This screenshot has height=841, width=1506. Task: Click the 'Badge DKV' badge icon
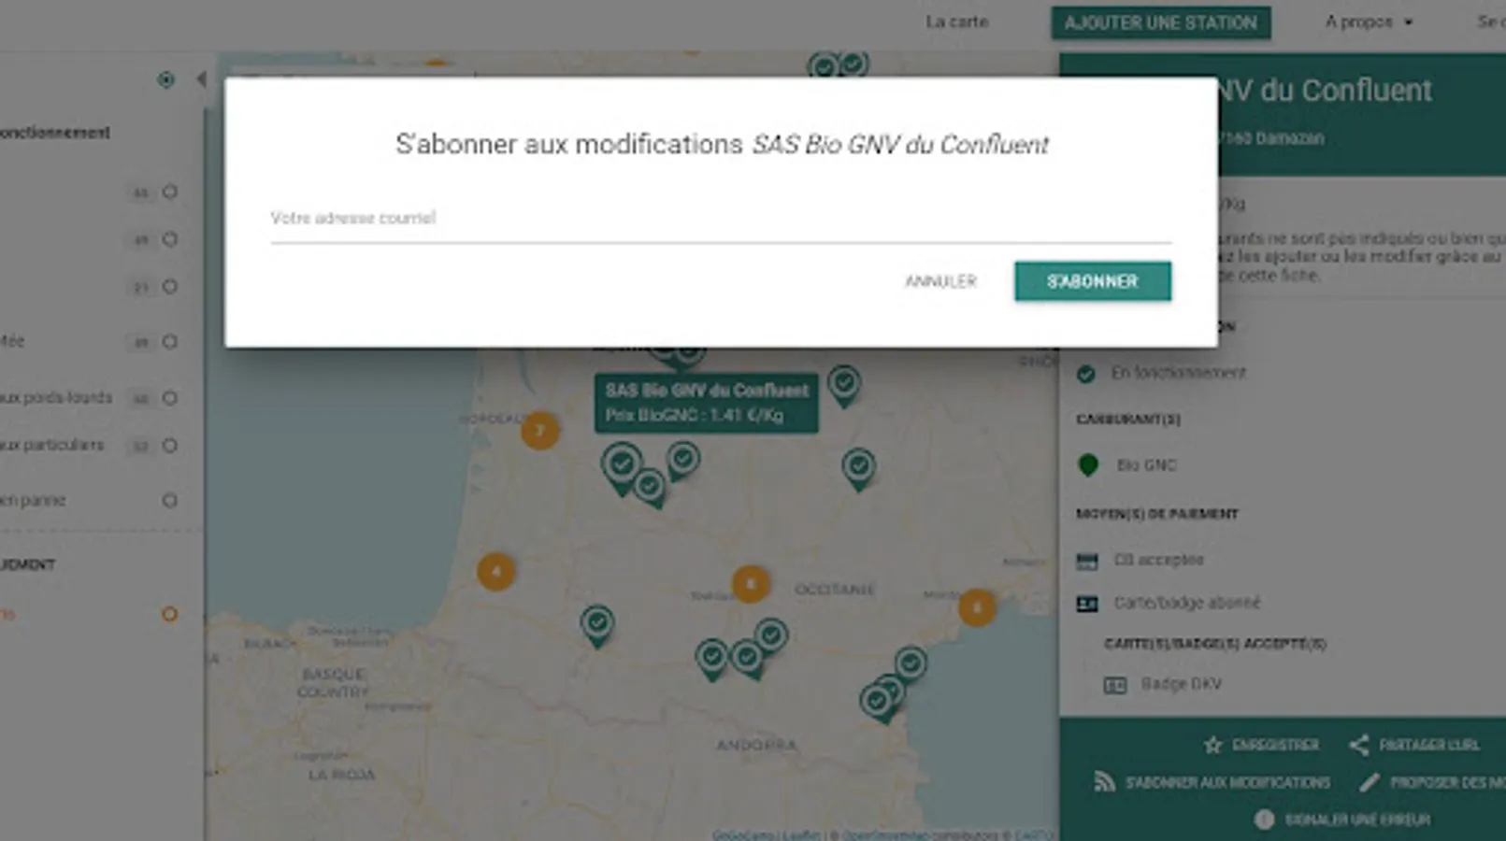(x=1115, y=685)
